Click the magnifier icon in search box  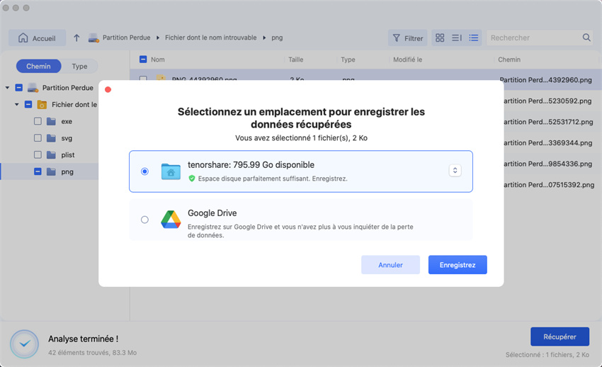coord(586,38)
